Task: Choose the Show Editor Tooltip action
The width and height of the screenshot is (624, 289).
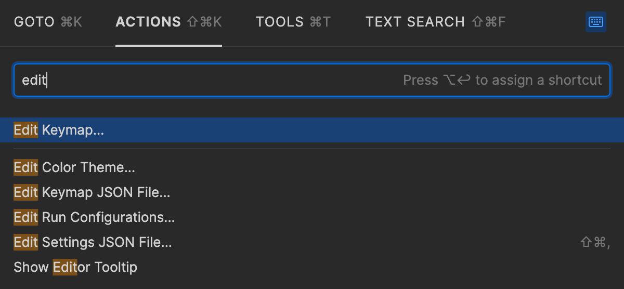Action: (75, 267)
